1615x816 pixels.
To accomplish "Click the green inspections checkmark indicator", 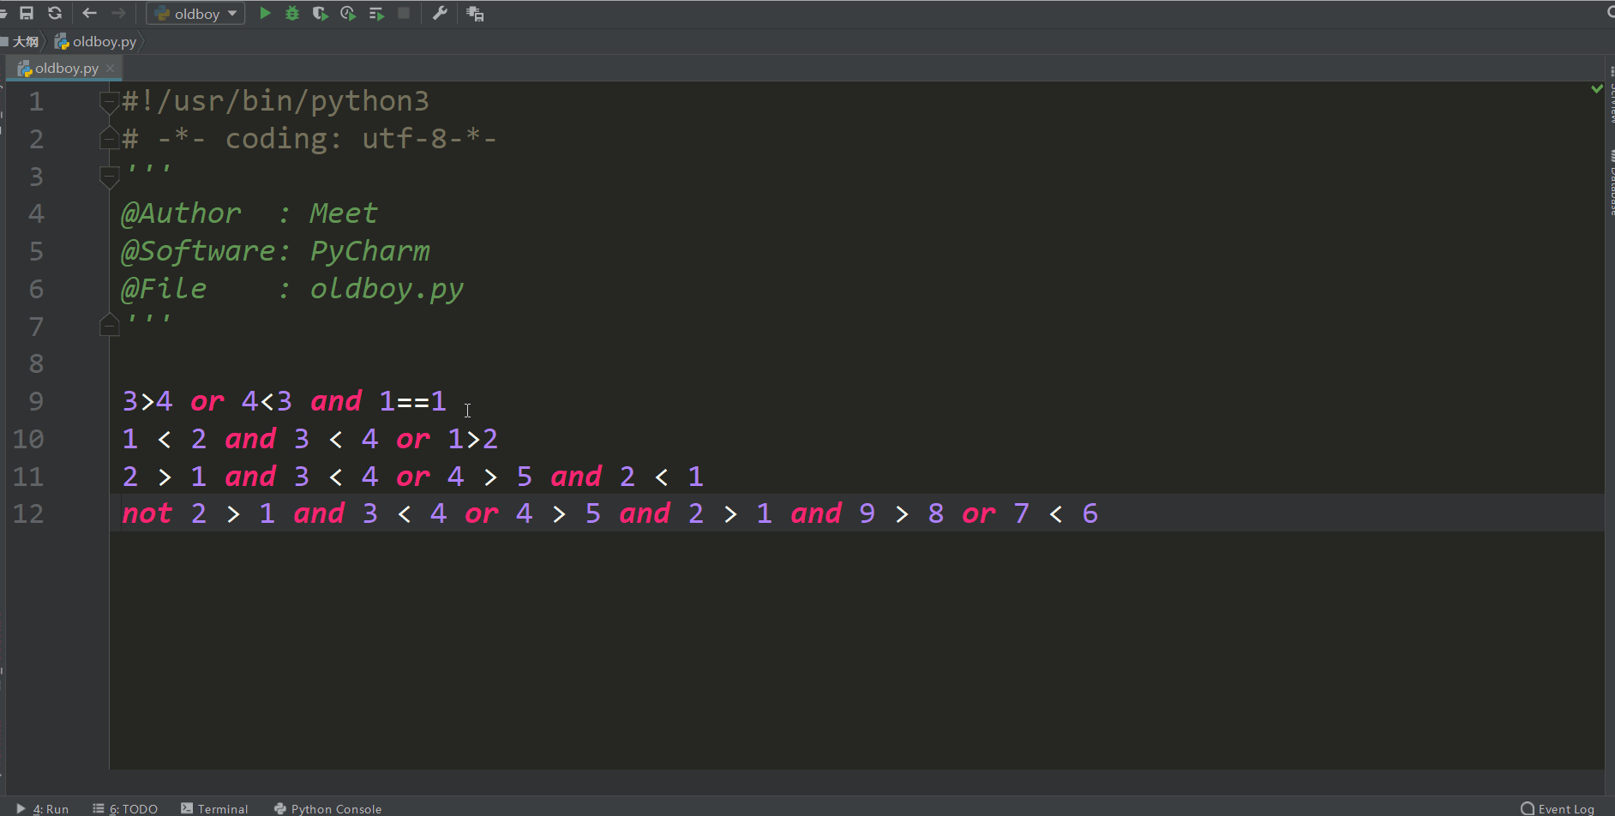I will (1598, 88).
